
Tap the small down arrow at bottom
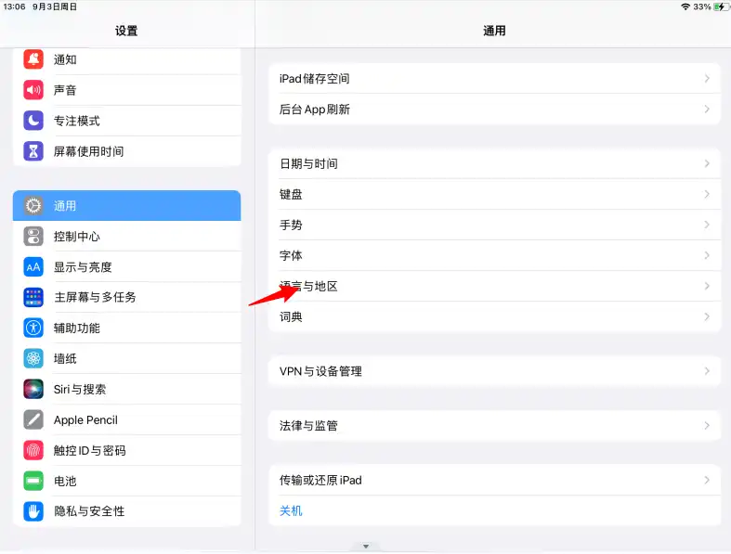click(366, 547)
